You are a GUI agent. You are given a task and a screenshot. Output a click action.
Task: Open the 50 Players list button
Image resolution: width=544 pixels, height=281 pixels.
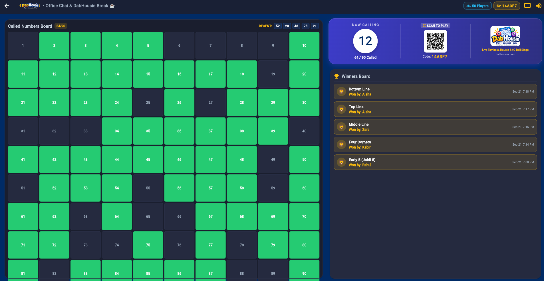pos(477,6)
